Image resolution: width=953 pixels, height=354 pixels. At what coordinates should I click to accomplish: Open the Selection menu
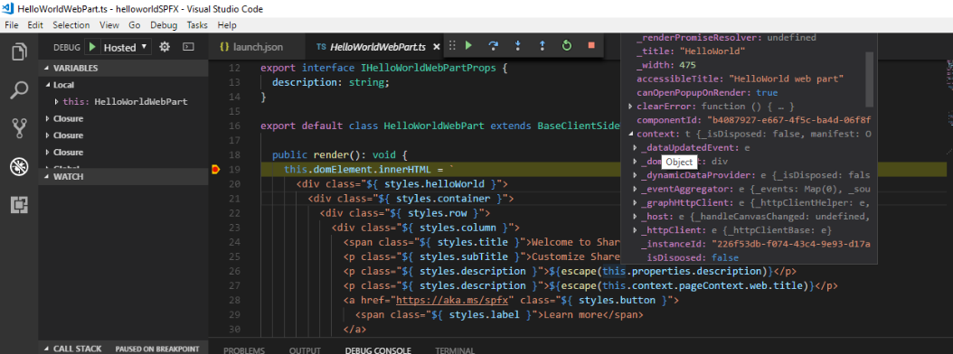coord(71,25)
